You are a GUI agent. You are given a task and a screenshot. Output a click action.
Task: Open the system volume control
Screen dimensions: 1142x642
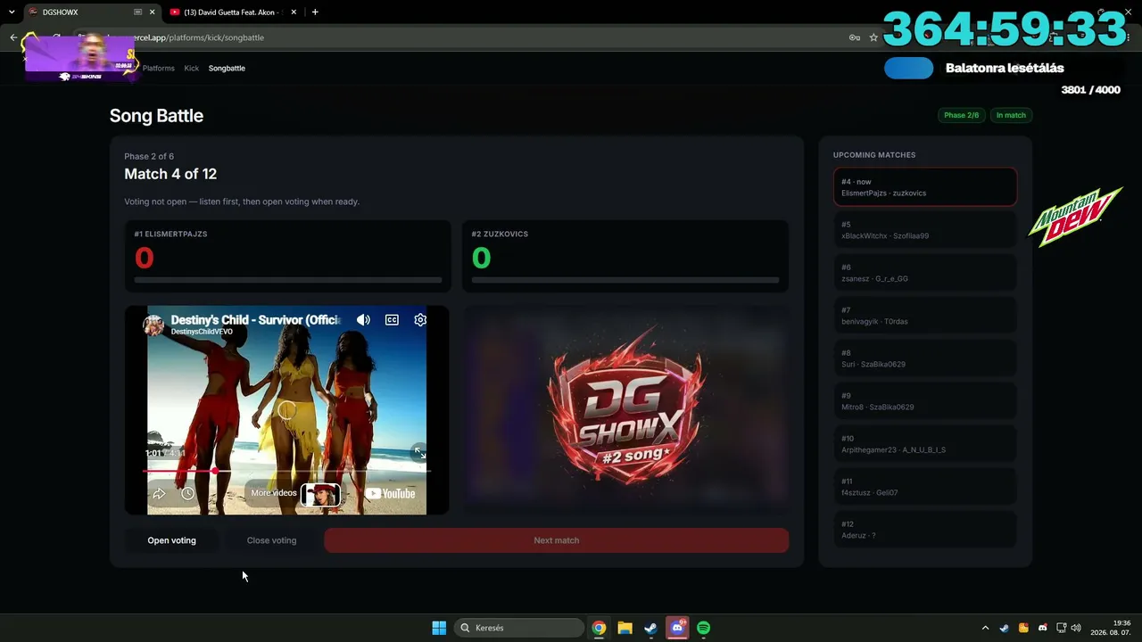[1076, 628]
